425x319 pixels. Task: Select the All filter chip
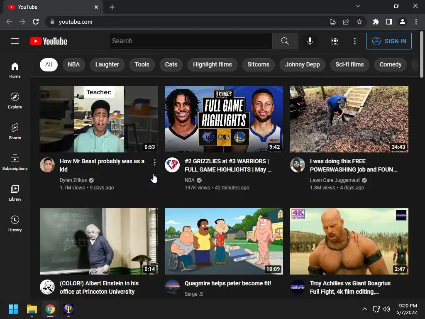point(49,64)
